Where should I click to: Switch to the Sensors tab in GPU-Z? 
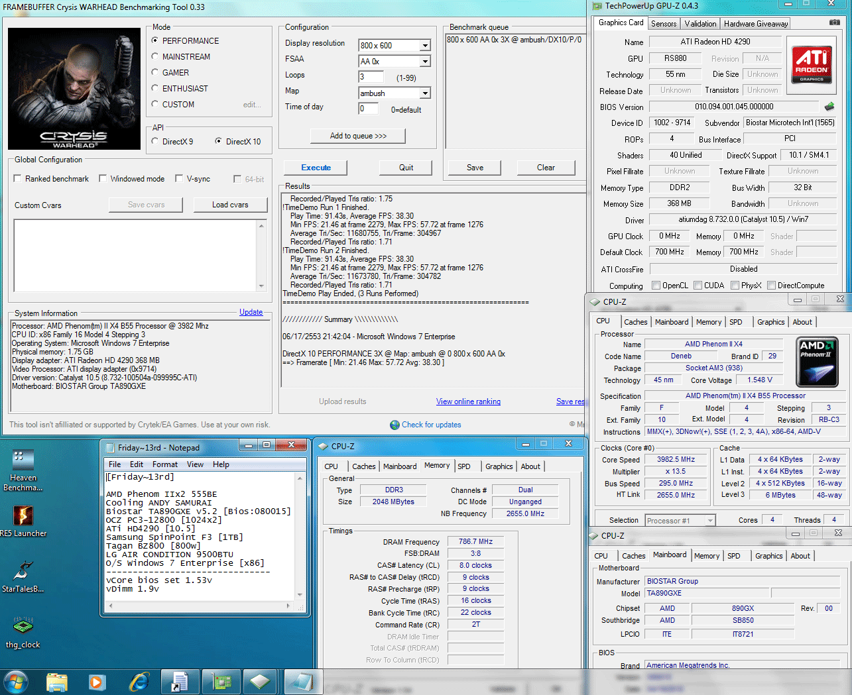pyautogui.click(x=664, y=24)
